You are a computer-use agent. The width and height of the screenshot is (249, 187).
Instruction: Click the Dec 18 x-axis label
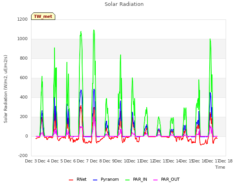click(226, 161)
